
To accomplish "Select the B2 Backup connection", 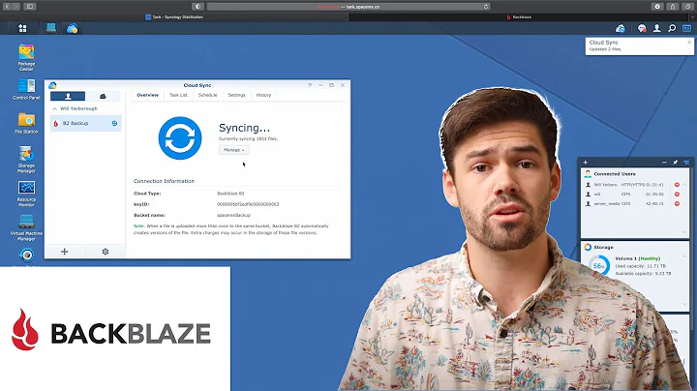I will [86, 123].
